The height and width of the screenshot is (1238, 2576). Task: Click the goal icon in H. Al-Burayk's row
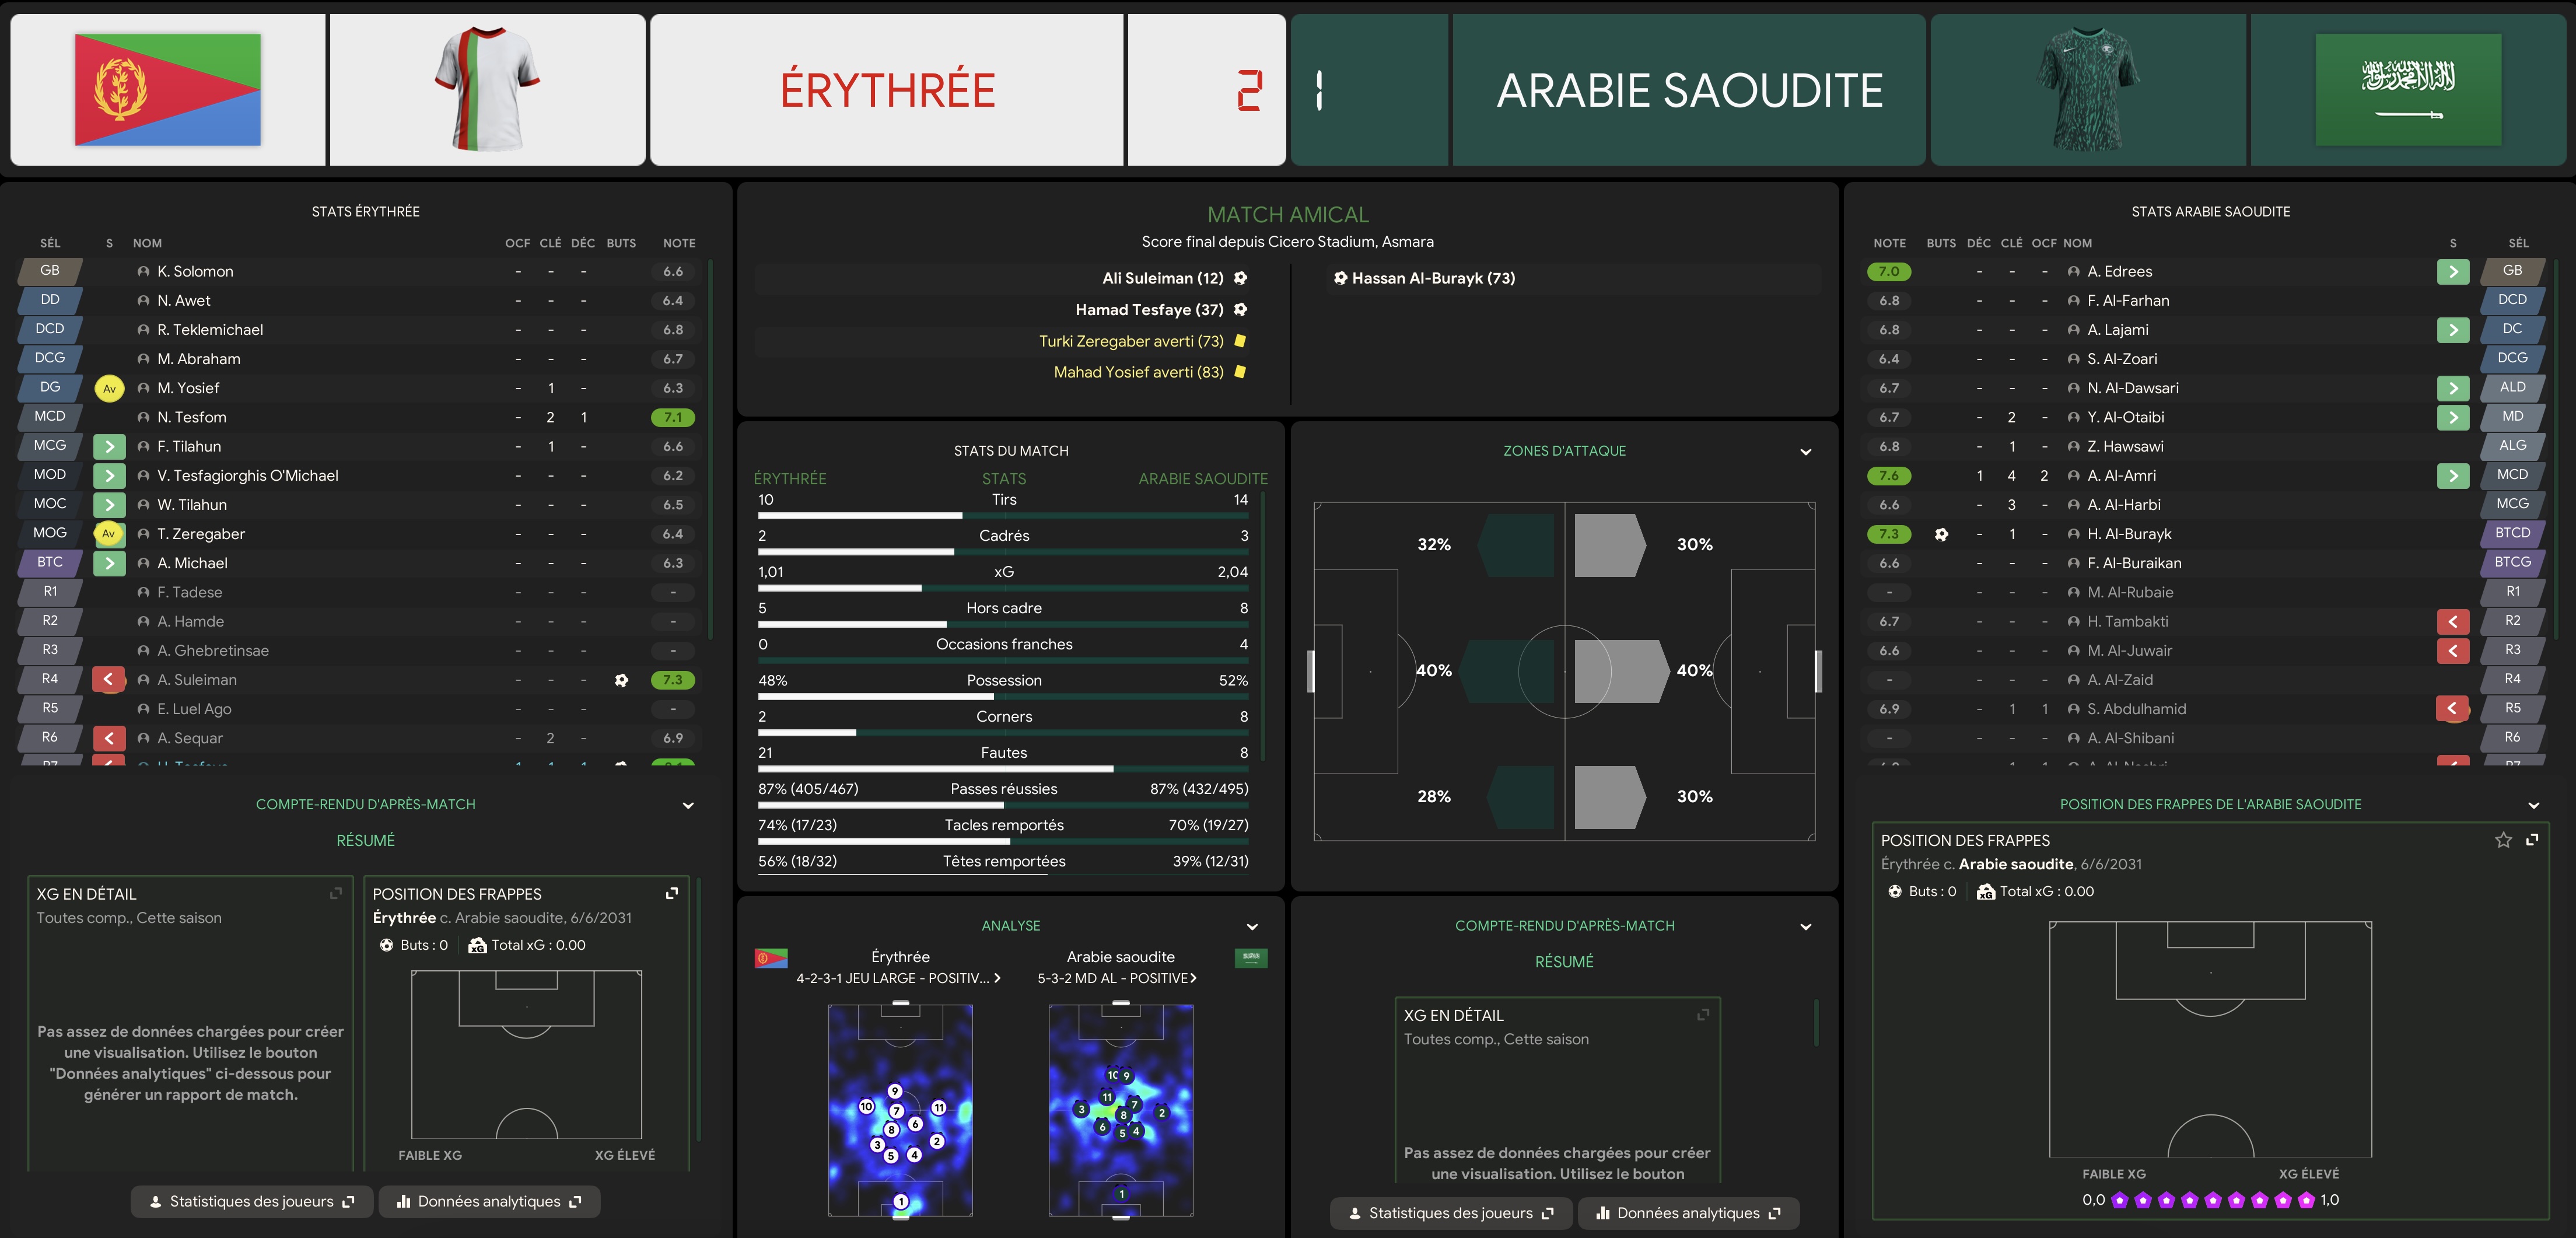pos(1941,534)
